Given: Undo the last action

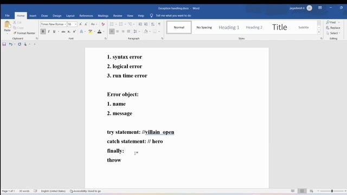Looking at the screenshot, I should (10, 44).
